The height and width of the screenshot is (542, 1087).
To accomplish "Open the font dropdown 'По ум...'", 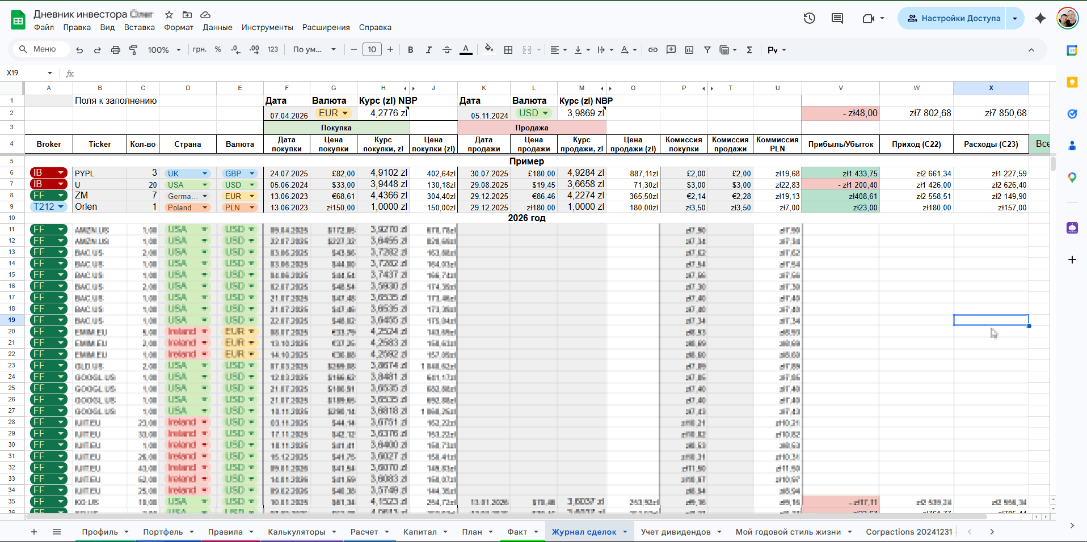I will (314, 50).
